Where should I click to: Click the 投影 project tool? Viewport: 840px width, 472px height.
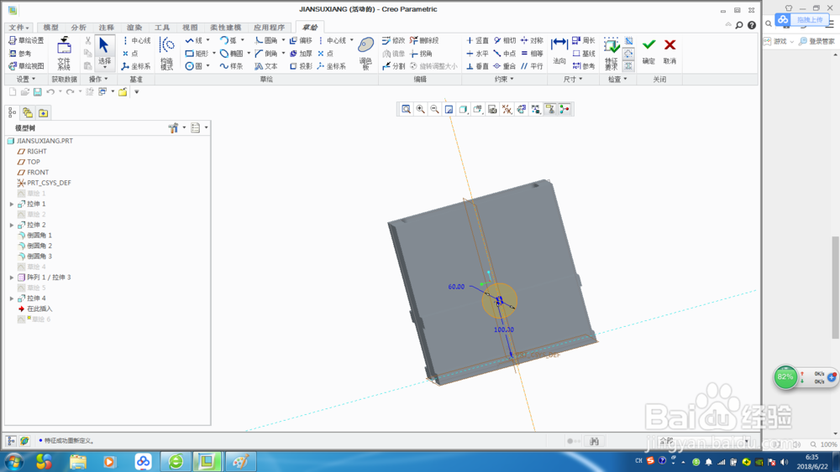[x=301, y=66]
